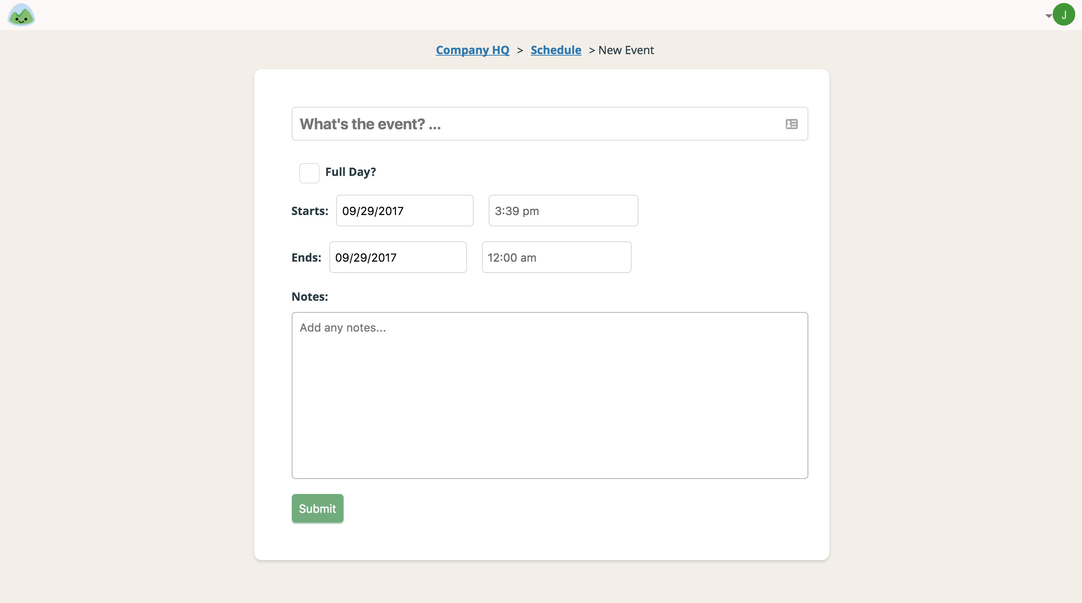Expand the arrow beside the user avatar
This screenshot has width=1082, height=603.
click(1048, 16)
